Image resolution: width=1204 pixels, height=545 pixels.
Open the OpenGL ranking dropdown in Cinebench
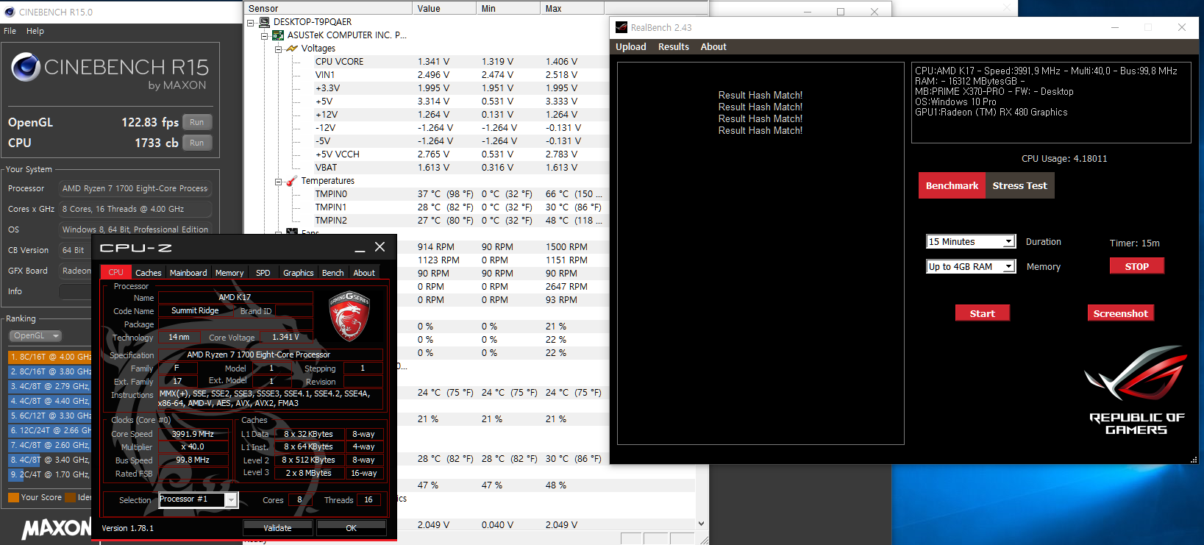[x=35, y=335]
